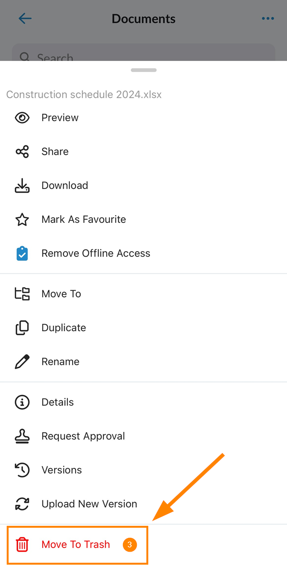Tap the Duplicate pages icon

click(22, 328)
